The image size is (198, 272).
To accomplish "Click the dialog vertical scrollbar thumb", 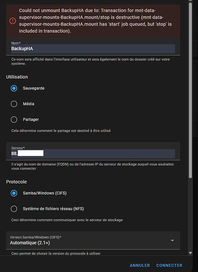I will tap(190, 90).
